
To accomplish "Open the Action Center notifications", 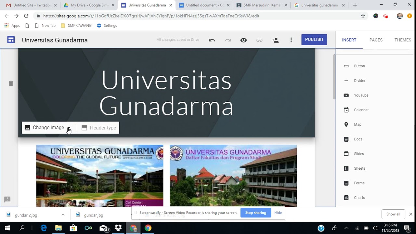I will [407, 228].
